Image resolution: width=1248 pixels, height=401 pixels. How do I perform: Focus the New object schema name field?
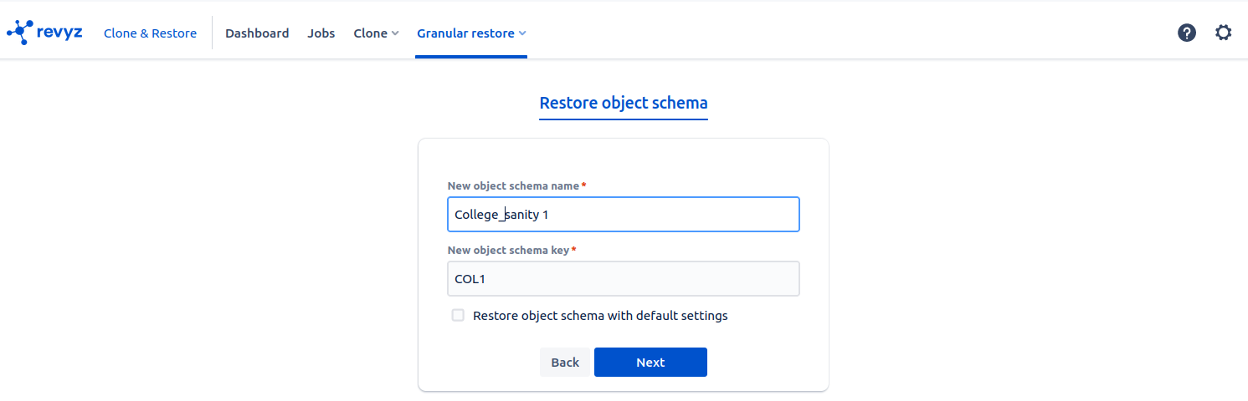click(x=624, y=215)
